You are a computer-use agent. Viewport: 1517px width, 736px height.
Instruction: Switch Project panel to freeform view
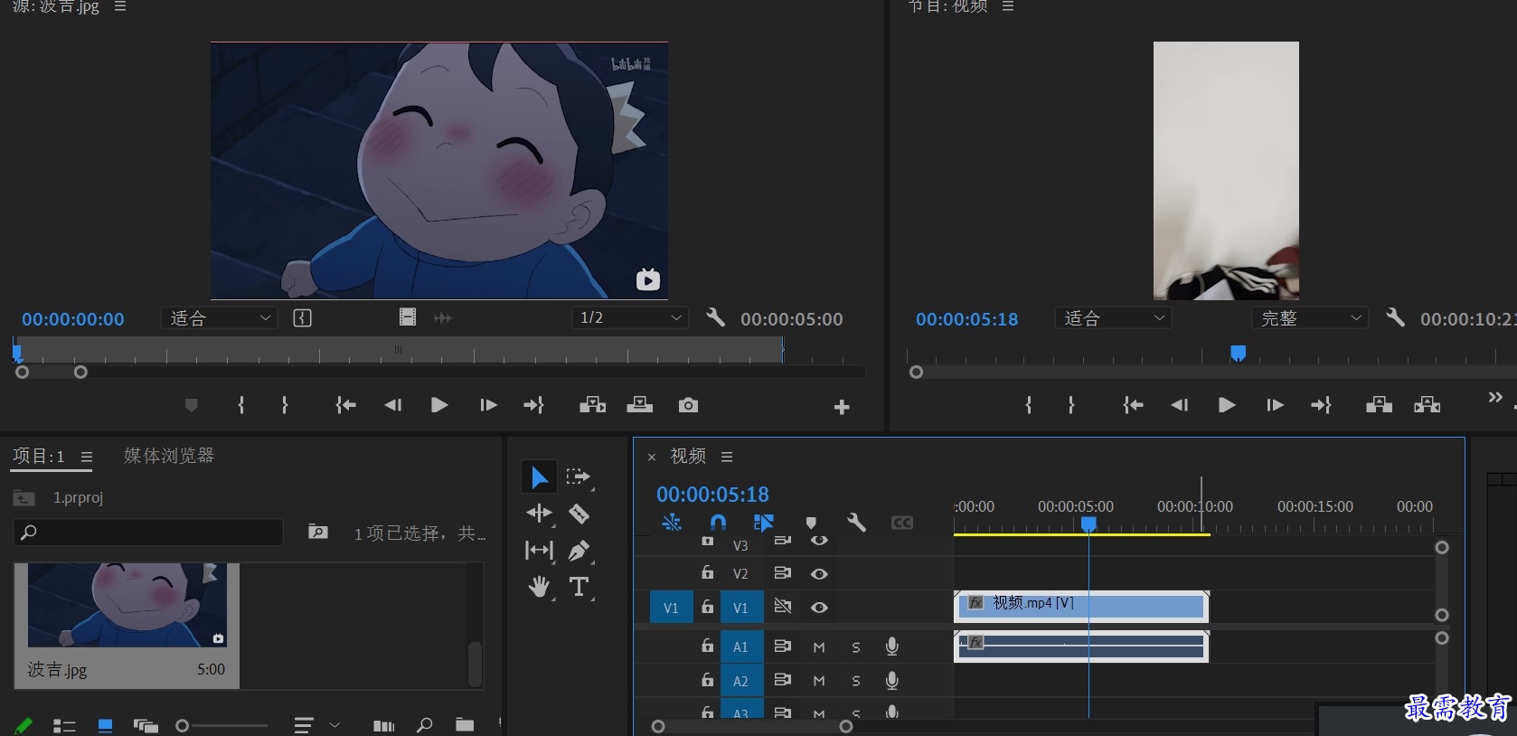pyautogui.click(x=146, y=726)
